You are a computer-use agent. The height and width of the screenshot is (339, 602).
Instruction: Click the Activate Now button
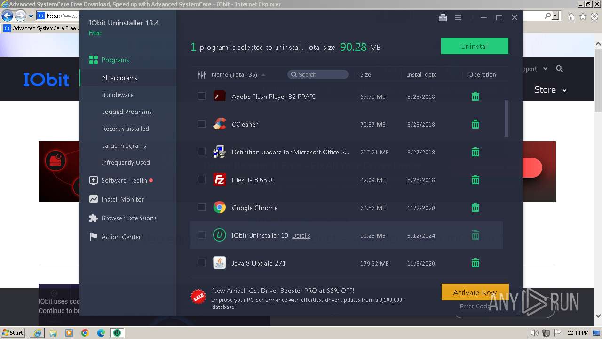pos(475,292)
